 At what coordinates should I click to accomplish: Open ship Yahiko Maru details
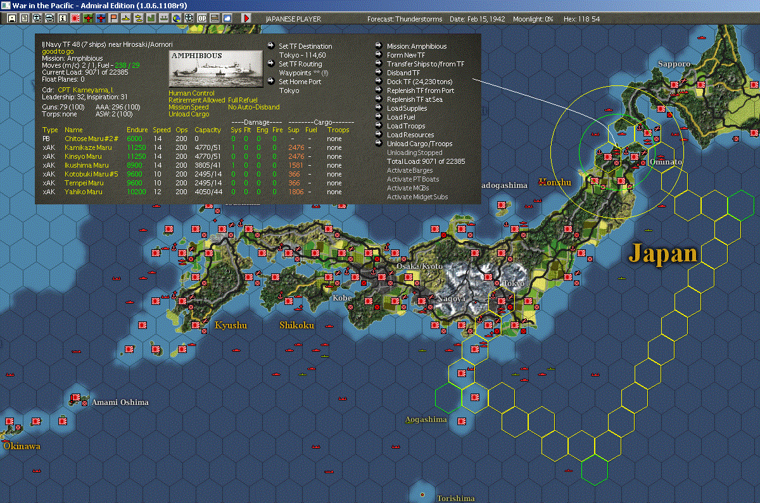click(x=84, y=192)
